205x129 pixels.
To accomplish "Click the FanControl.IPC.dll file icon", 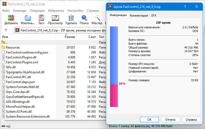I will (x=3, y=77).
